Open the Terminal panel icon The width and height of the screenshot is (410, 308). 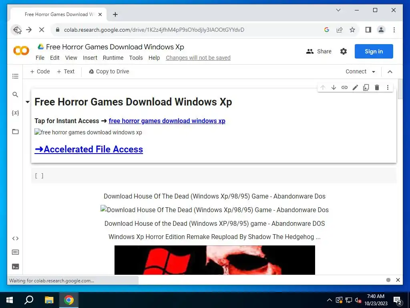(x=15, y=267)
